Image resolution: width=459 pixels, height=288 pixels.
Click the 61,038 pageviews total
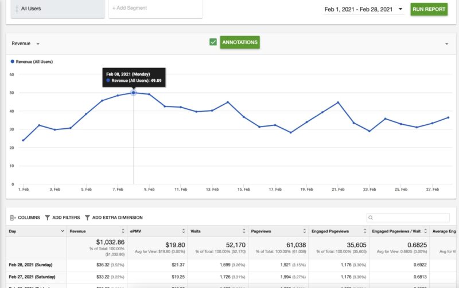pyautogui.click(x=296, y=244)
